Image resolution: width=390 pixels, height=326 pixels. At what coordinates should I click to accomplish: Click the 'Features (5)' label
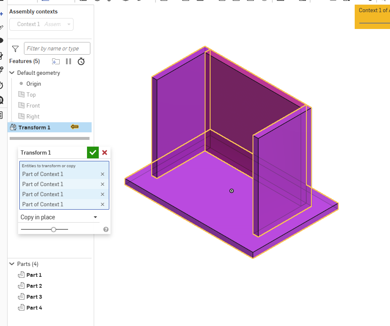tap(25, 61)
